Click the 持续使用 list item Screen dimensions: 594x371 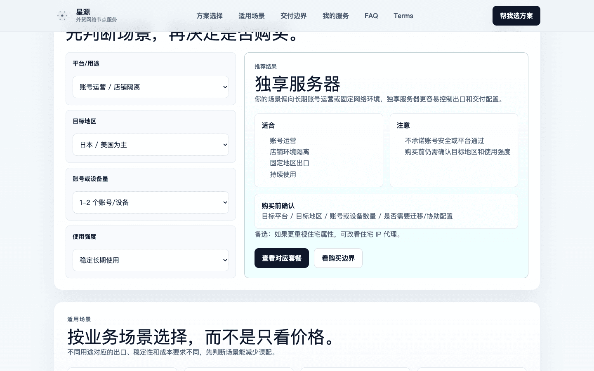click(283, 174)
